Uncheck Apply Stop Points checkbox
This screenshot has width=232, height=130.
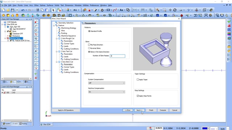tap(138, 96)
